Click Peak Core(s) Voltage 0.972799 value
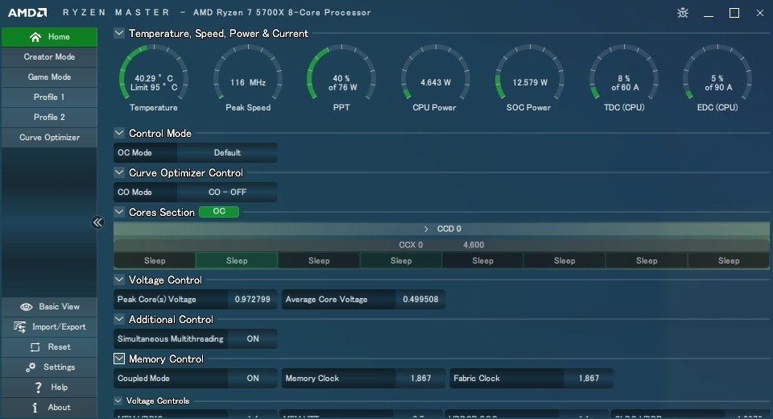Screen dimensions: 773x419 pyautogui.click(x=252, y=300)
